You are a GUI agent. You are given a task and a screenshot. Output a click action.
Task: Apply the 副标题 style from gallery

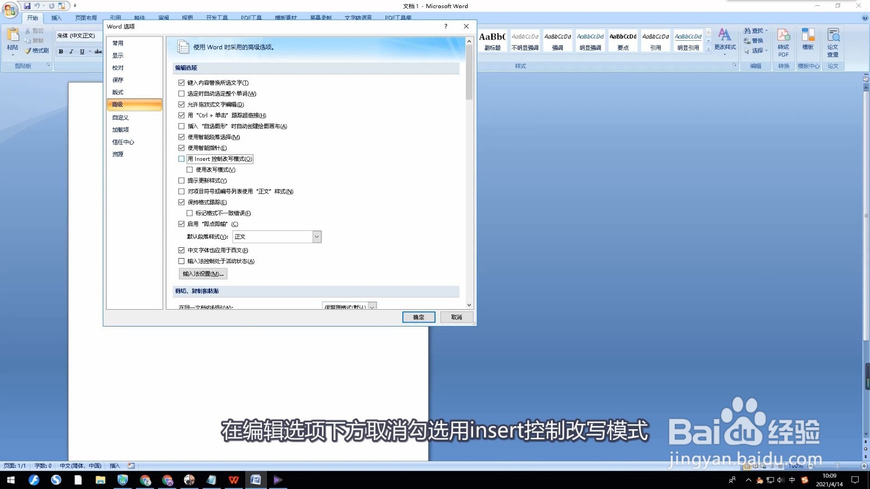(x=493, y=41)
